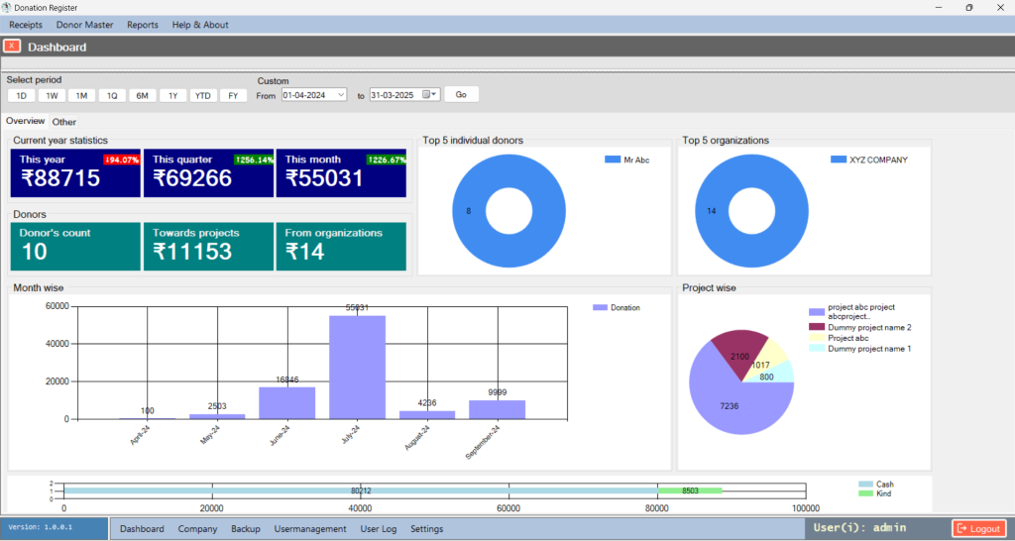Click the Go button
The height and width of the screenshot is (541, 1015).
click(x=461, y=94)
